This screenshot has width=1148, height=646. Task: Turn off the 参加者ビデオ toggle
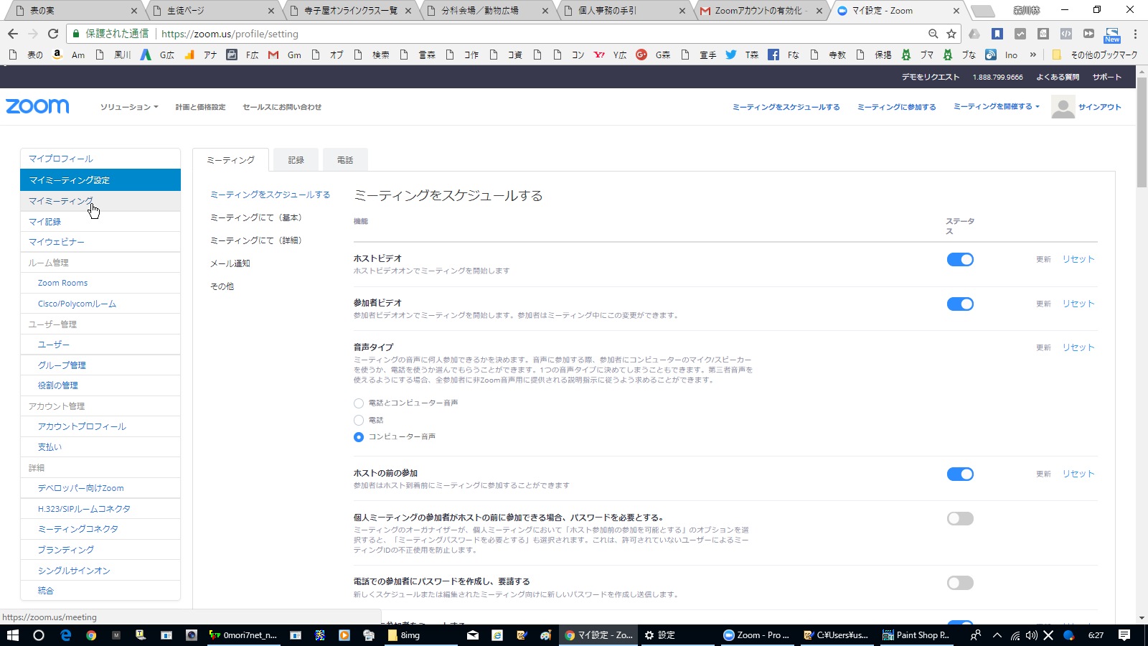[960, 304]
